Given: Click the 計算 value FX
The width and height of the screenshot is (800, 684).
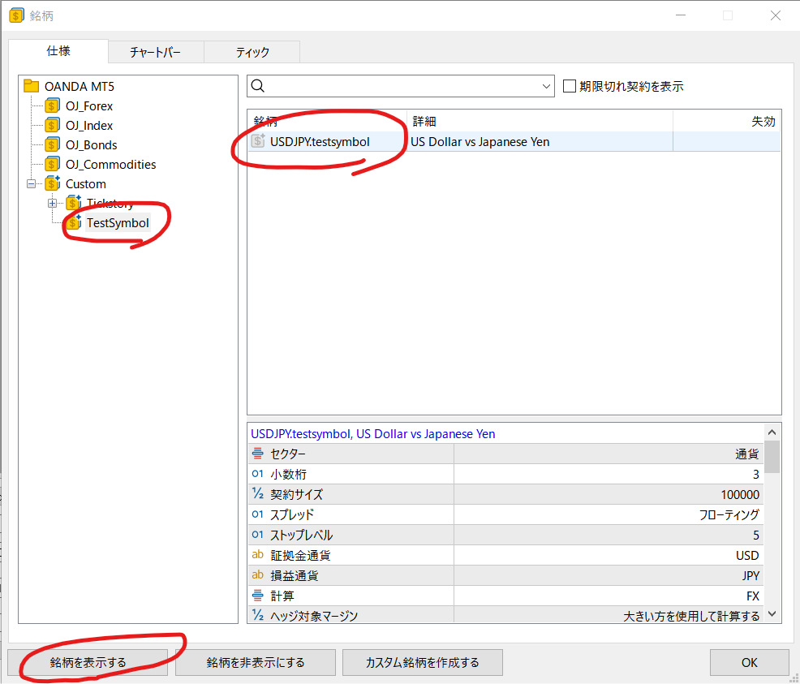Looking at the screenshot, I should point(753,596).
